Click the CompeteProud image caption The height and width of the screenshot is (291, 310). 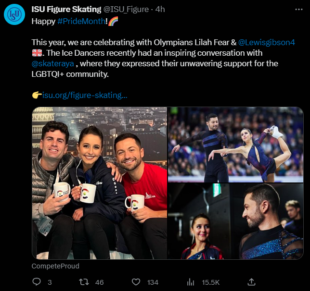coord(55,266)
